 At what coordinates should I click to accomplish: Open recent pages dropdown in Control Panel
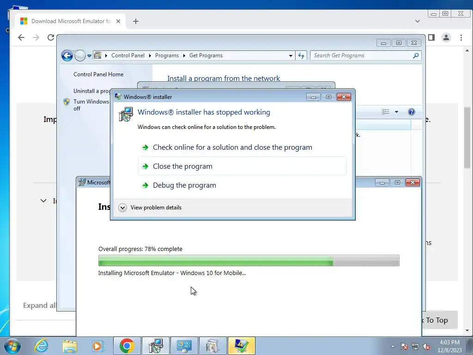[89, 56]
